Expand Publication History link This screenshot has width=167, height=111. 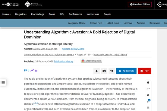64,61
